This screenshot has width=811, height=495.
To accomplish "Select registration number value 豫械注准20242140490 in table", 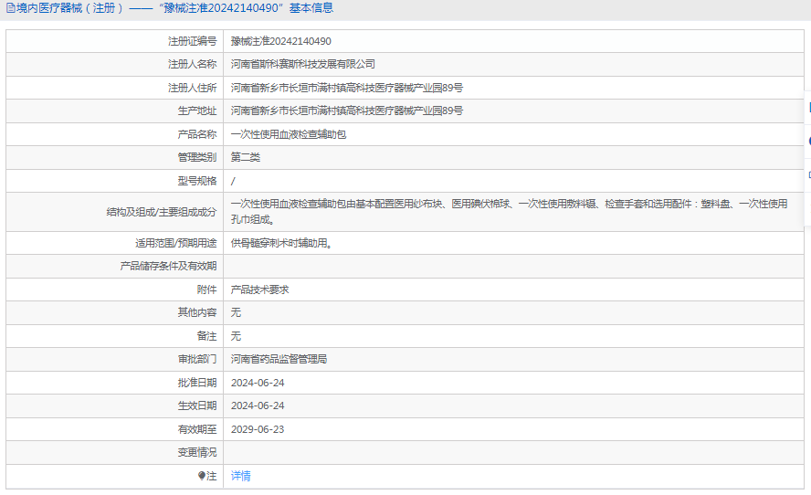I will (281, 41).
